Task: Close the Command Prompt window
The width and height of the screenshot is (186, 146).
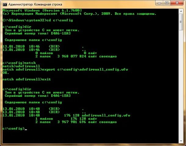Action: [x=177, y=3]
